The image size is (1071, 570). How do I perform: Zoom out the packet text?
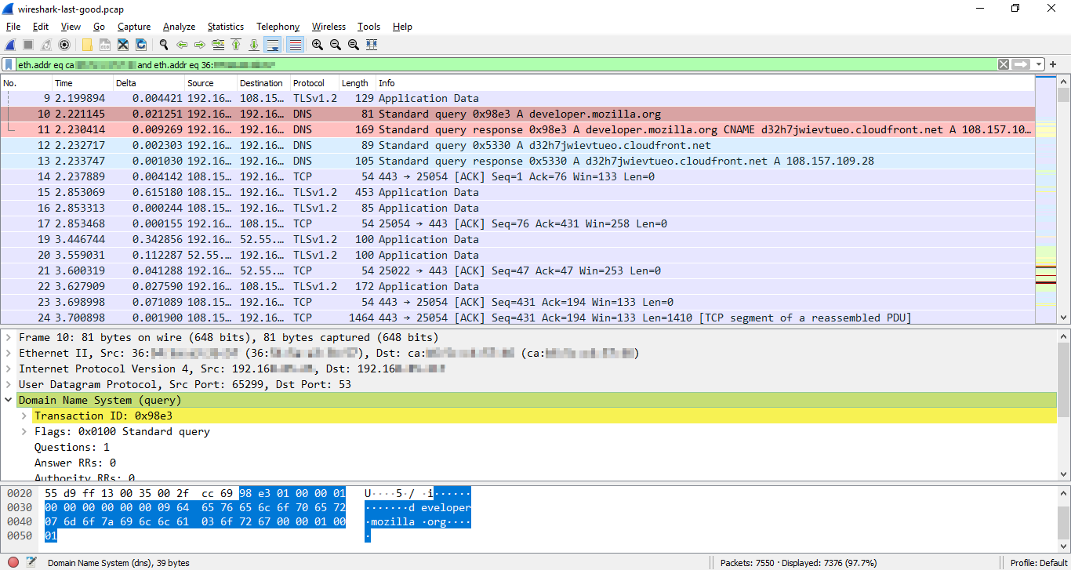tap(335, 45)
